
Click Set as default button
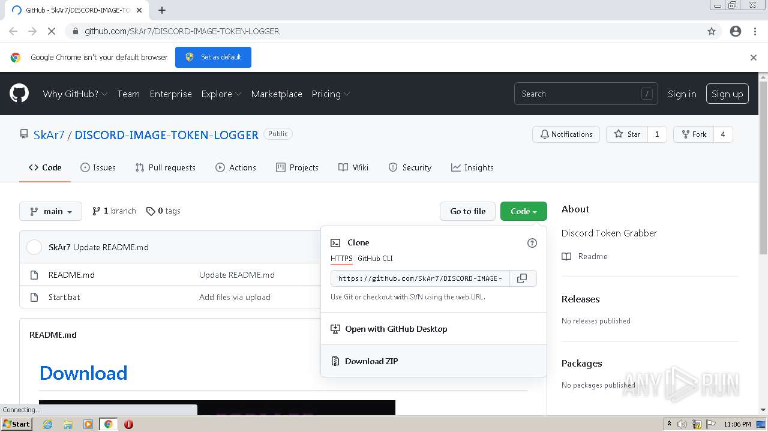(213, 57)
